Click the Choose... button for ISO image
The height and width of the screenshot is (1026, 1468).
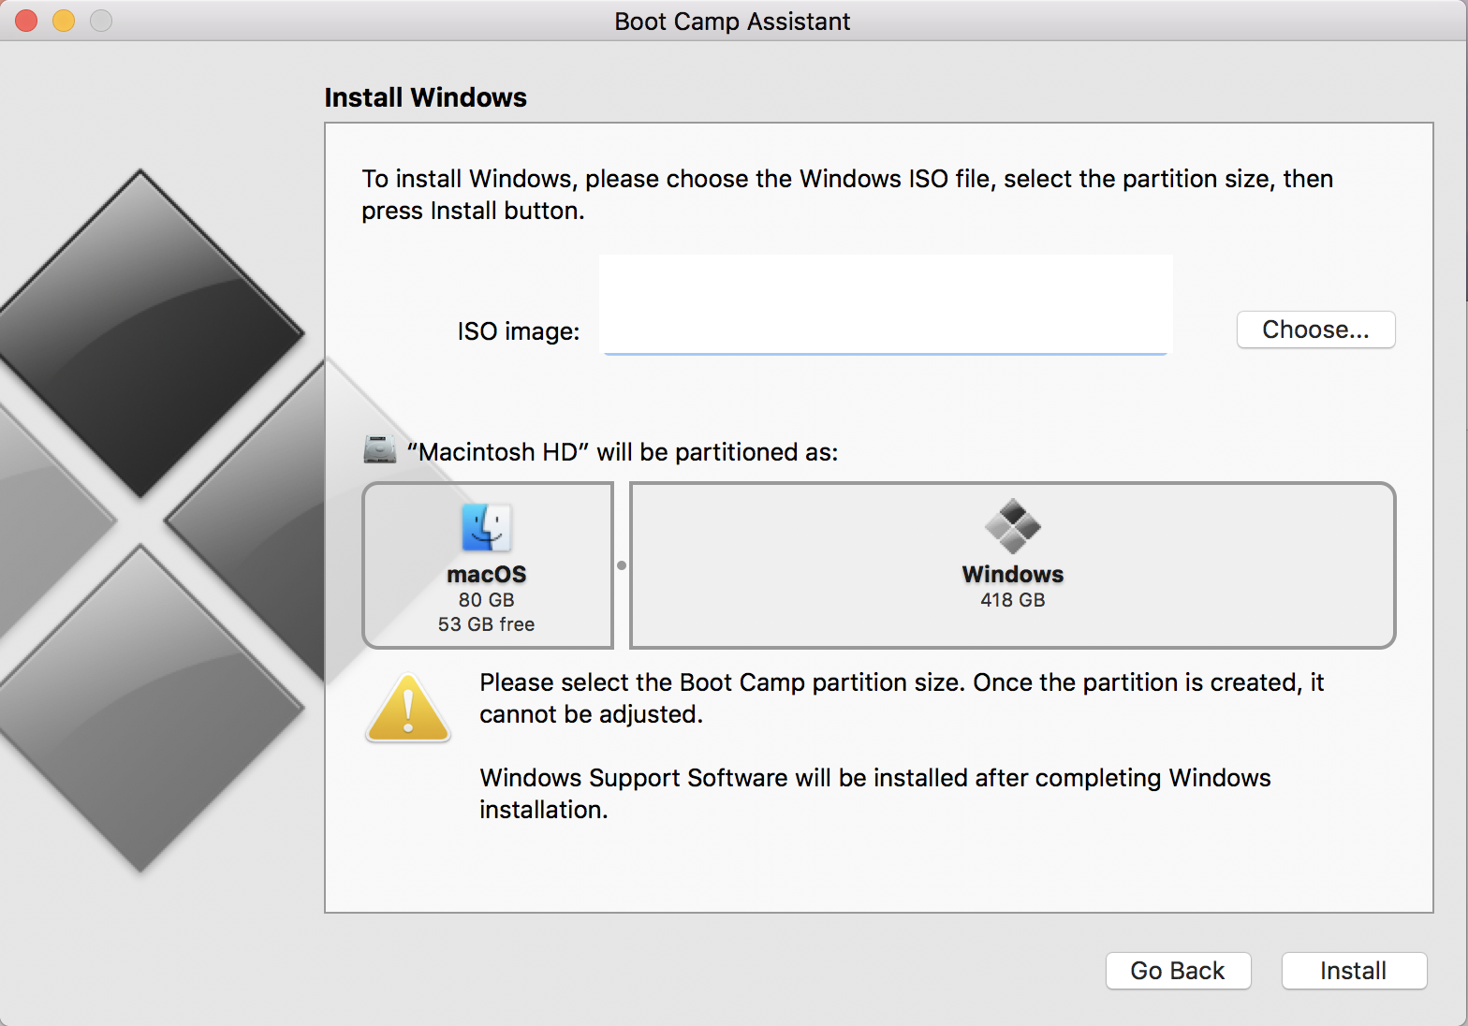[1315, 330]
